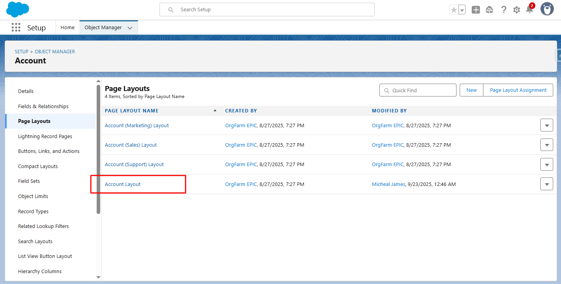Open Compact Layouts in the sidebar
The image size is (561, 284).
pos(38,167)
